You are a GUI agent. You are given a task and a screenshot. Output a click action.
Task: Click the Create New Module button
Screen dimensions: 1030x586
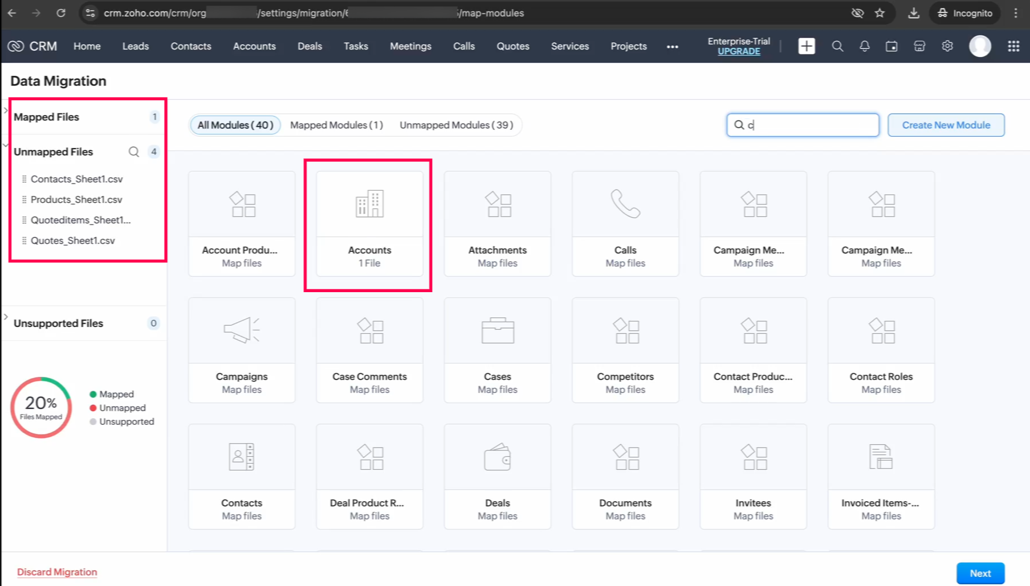[x=946, y=125]
